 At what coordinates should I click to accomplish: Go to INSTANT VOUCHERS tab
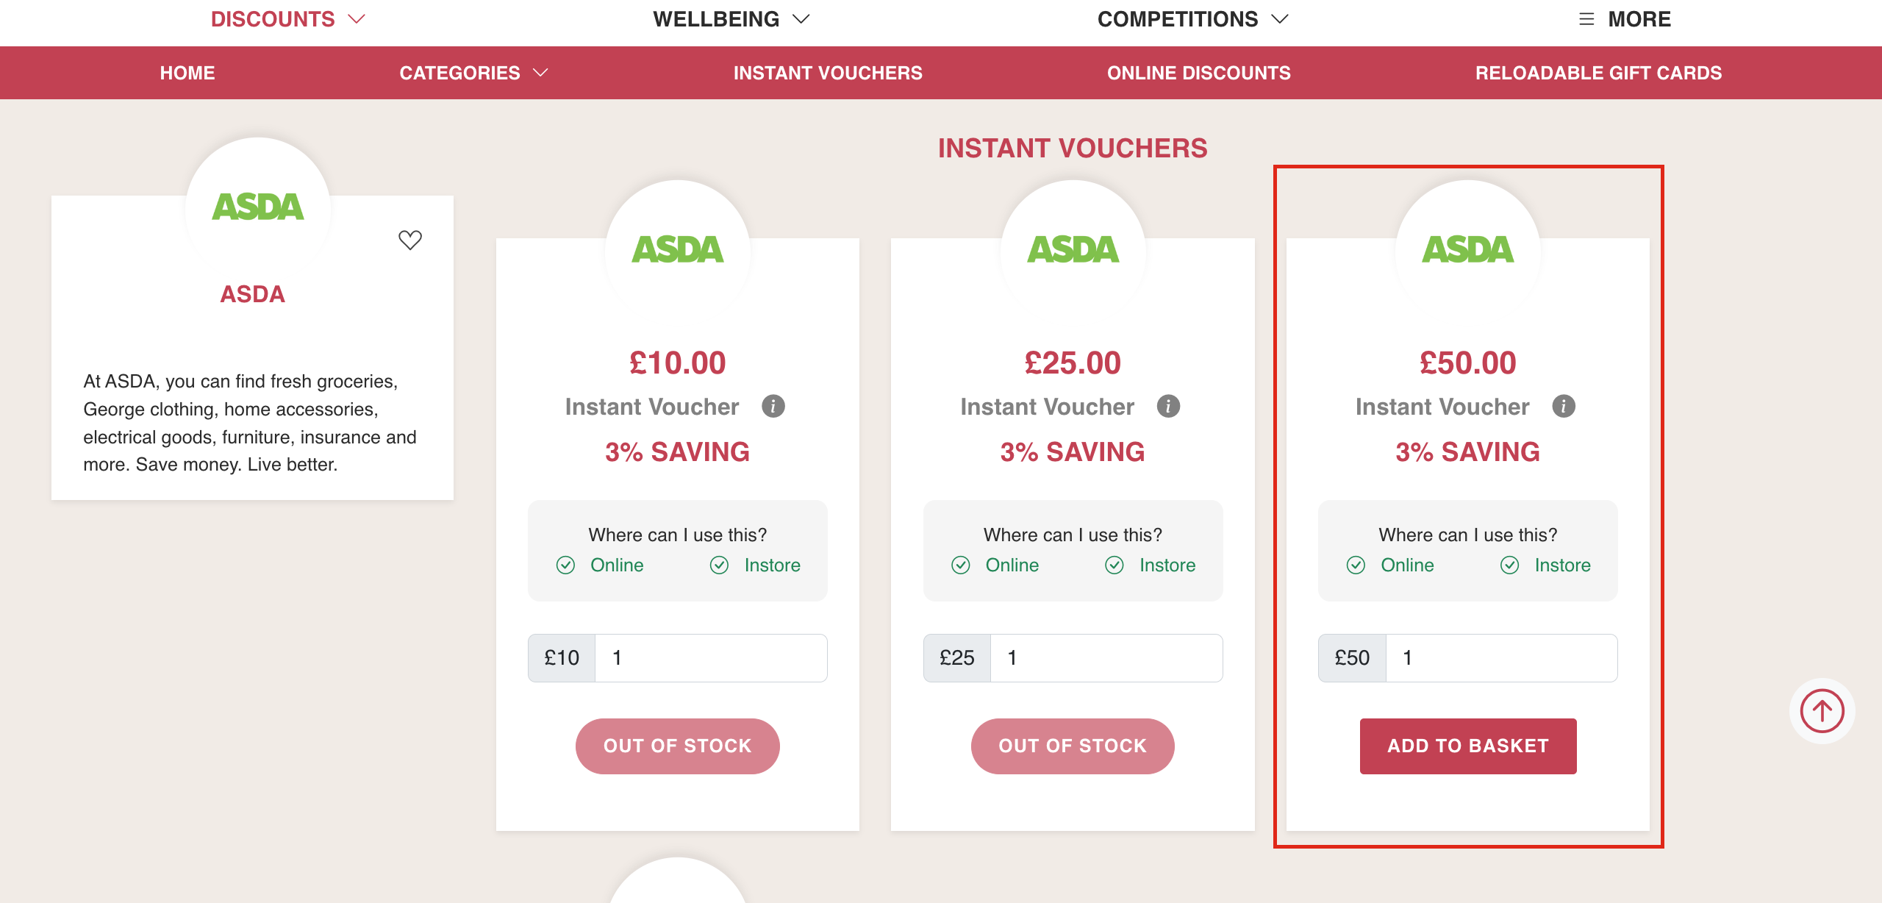pyautogui.click(x=828, y=73)
